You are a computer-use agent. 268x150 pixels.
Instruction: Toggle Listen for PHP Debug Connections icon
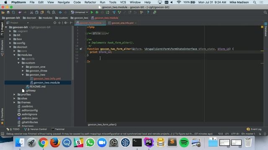pos(108,12)
